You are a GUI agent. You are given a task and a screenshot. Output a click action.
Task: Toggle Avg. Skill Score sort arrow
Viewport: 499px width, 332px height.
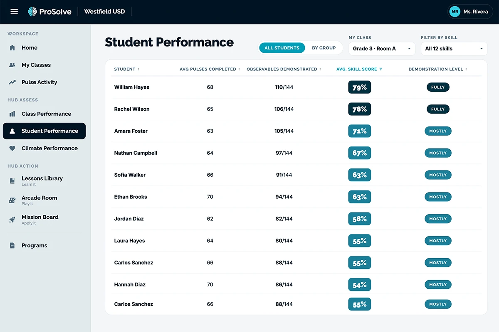point(380,69)
